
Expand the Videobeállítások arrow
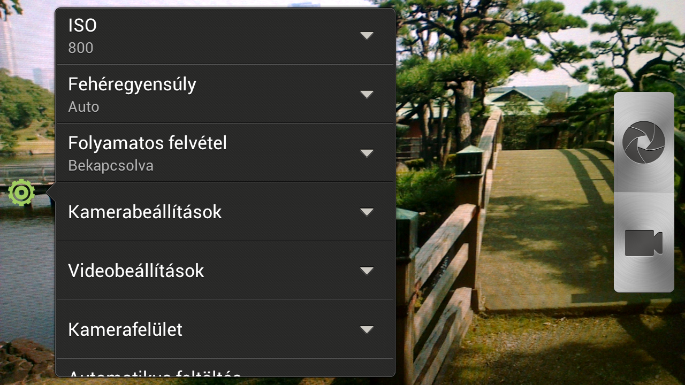367,271
